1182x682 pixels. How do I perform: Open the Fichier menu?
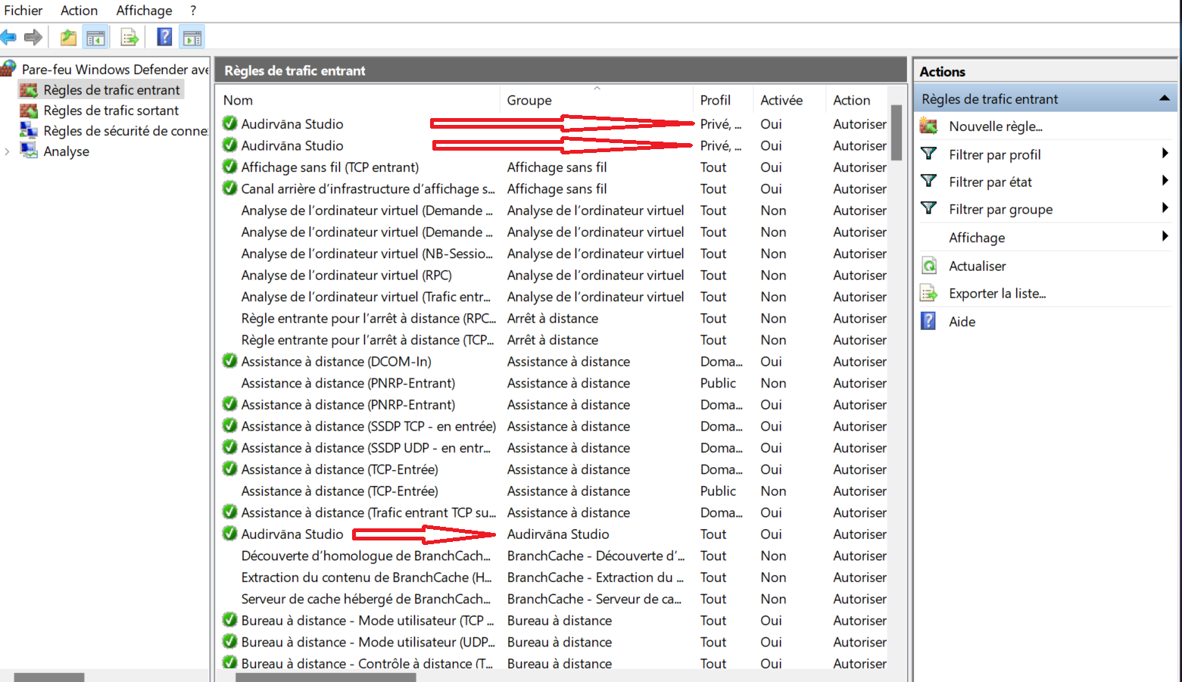pyautogui.click(x=23, y=11)
